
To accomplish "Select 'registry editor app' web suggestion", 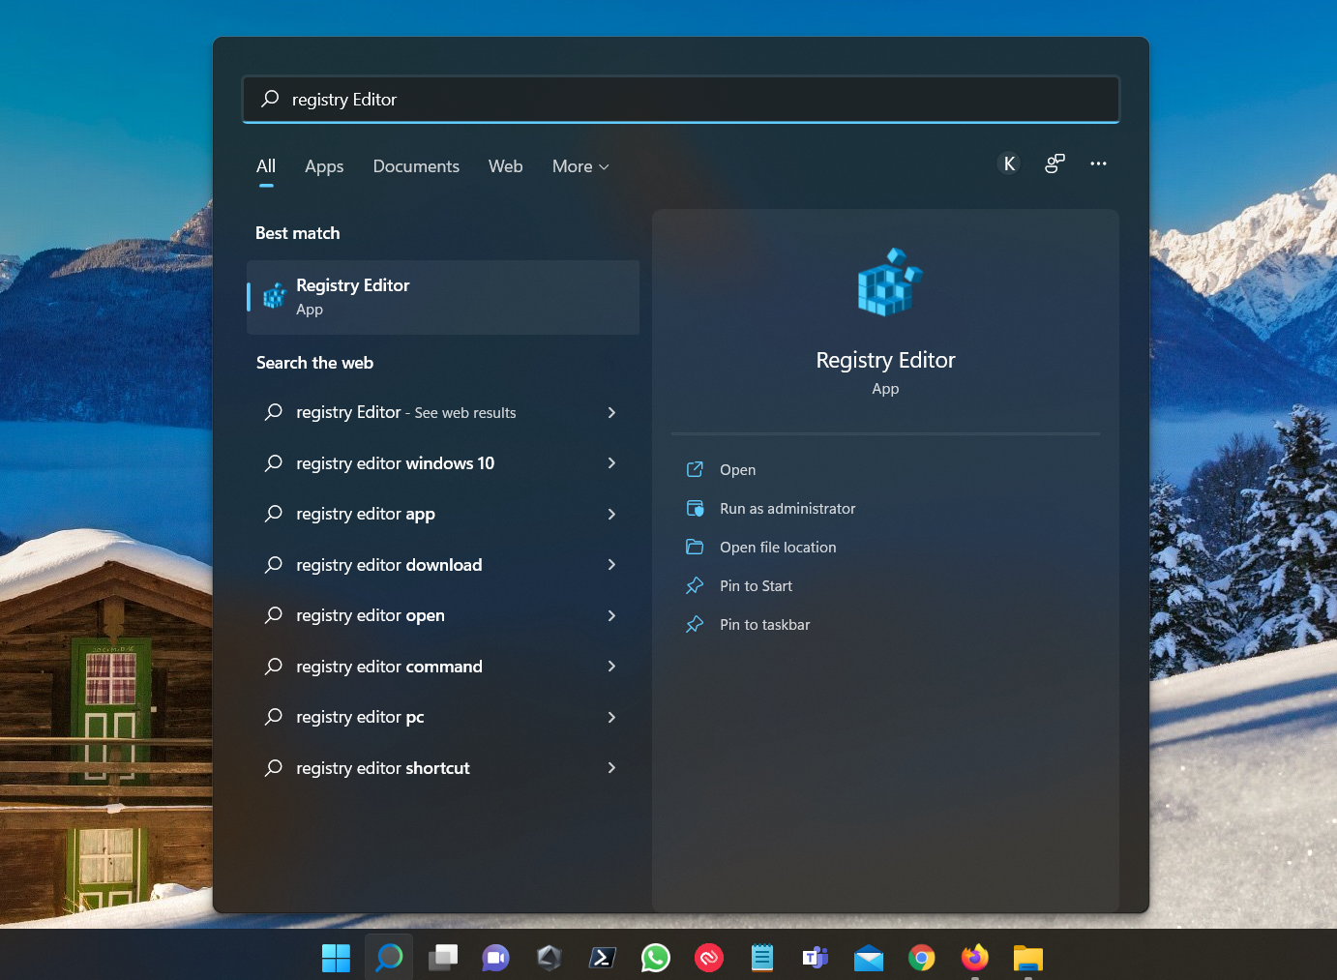I will (443, 514).
